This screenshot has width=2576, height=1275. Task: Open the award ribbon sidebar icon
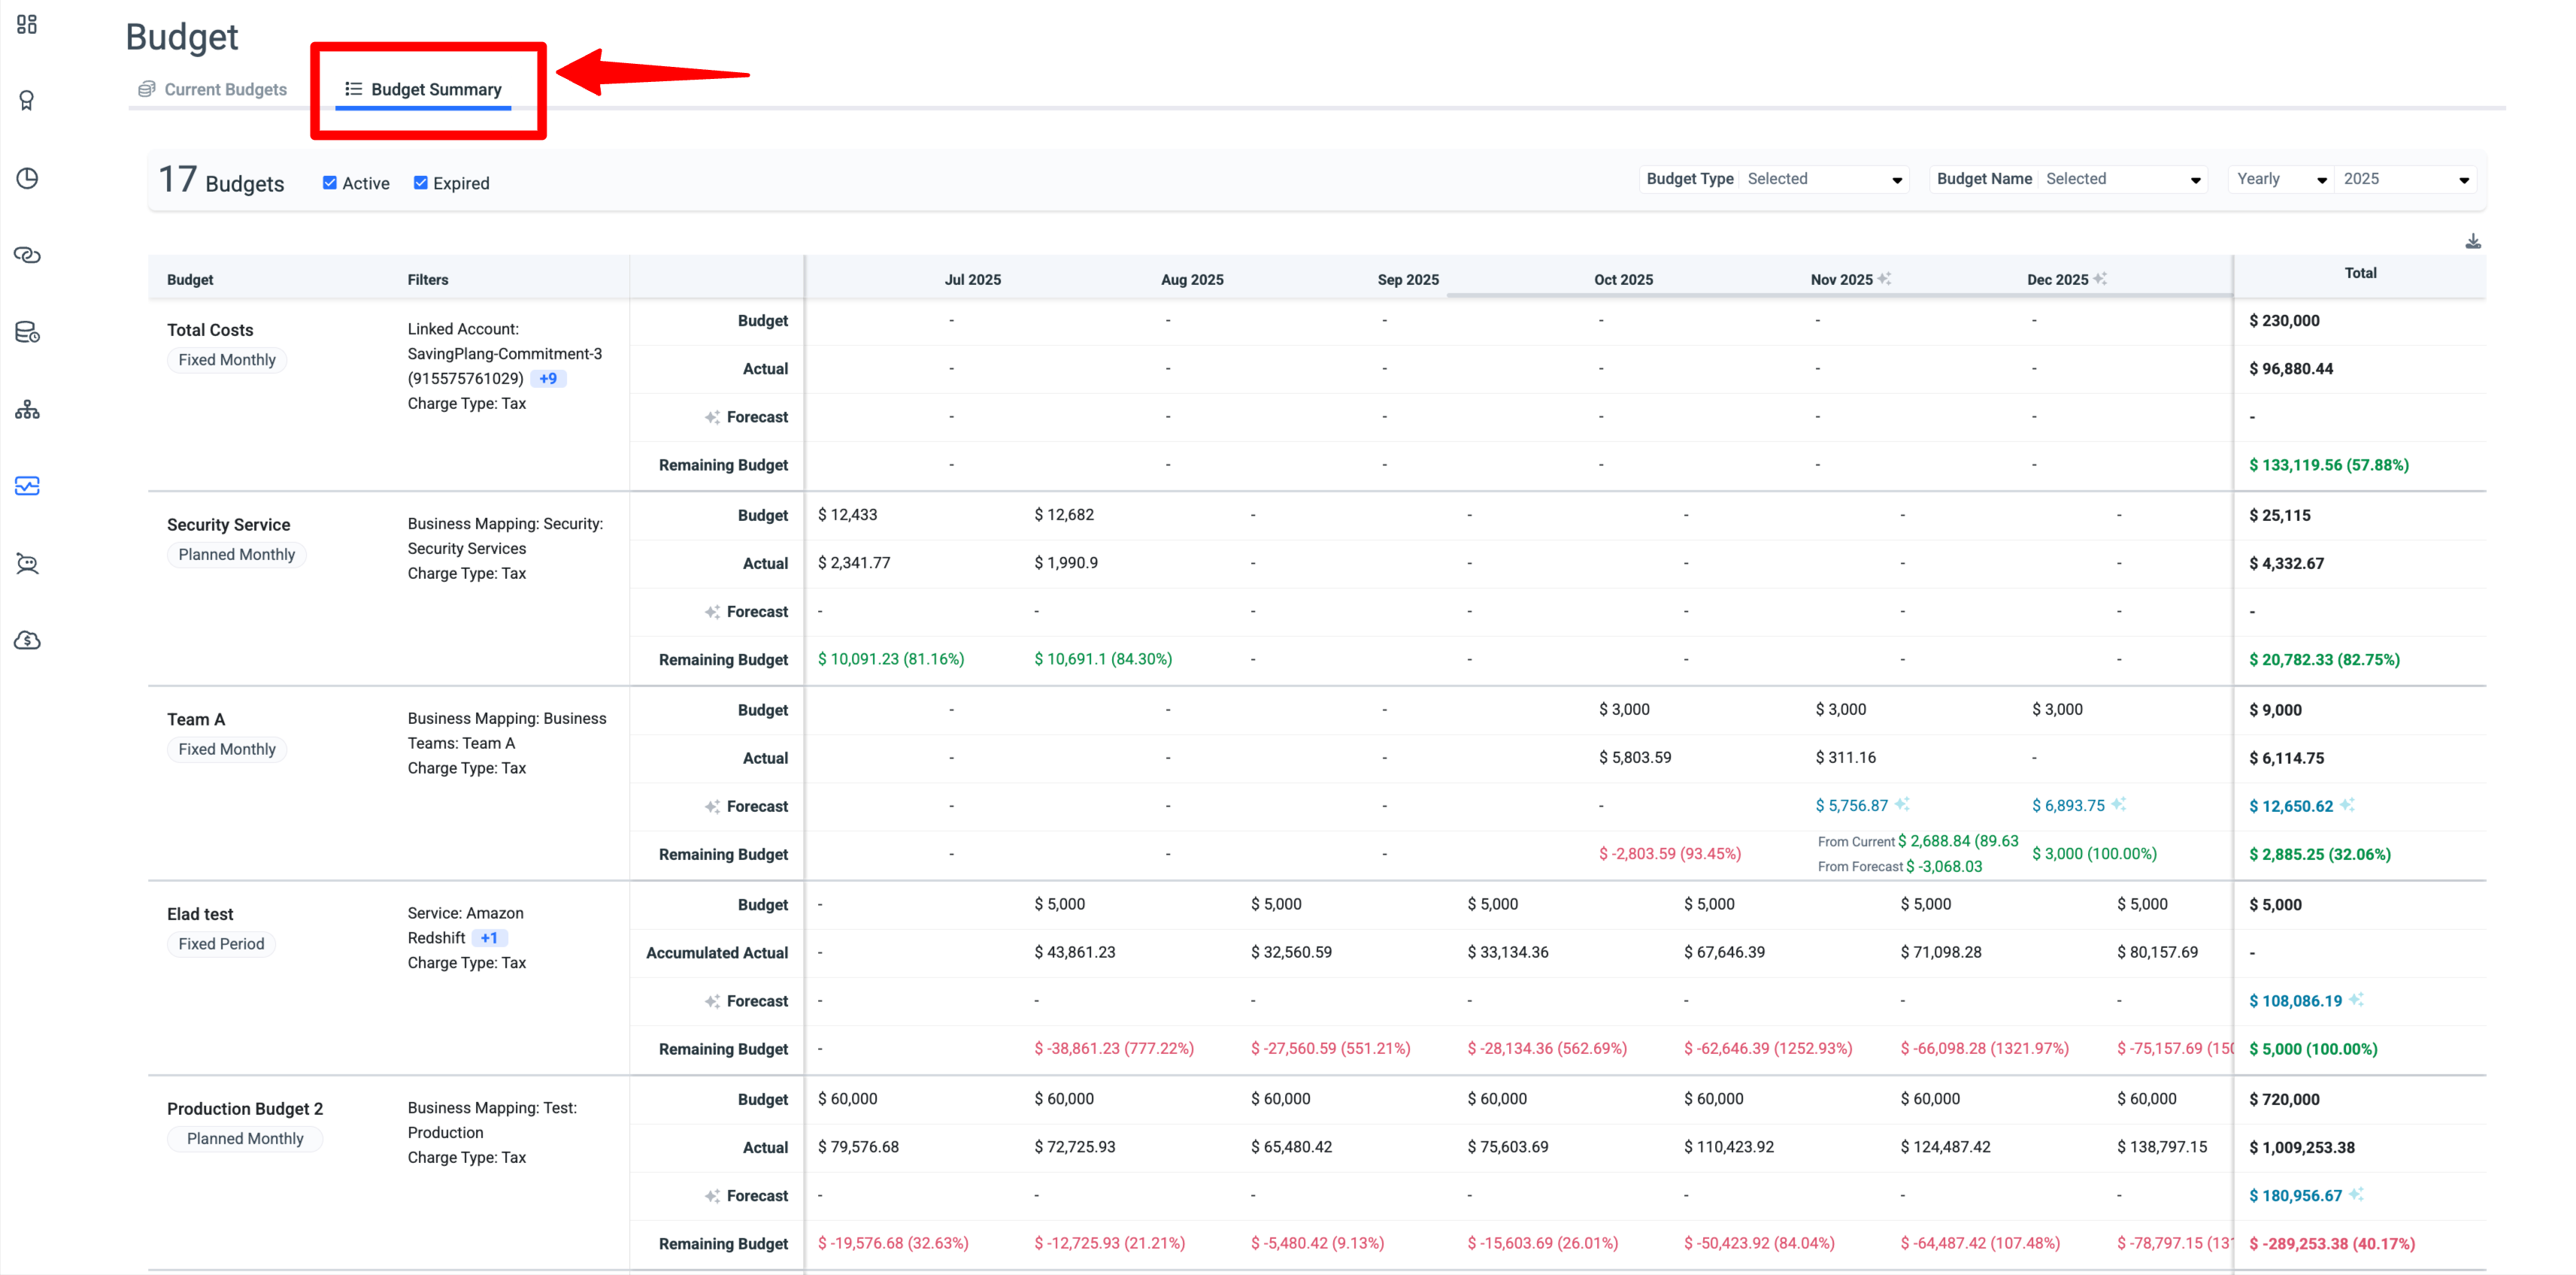pos(27,100)
